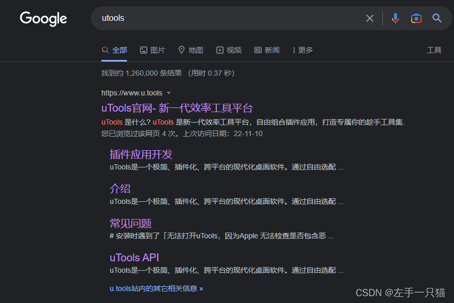The width and height of the screenshot is (454, 303).
Task: Click the magnifier icon in the 全部 tab
Action: tap(106, 50)
